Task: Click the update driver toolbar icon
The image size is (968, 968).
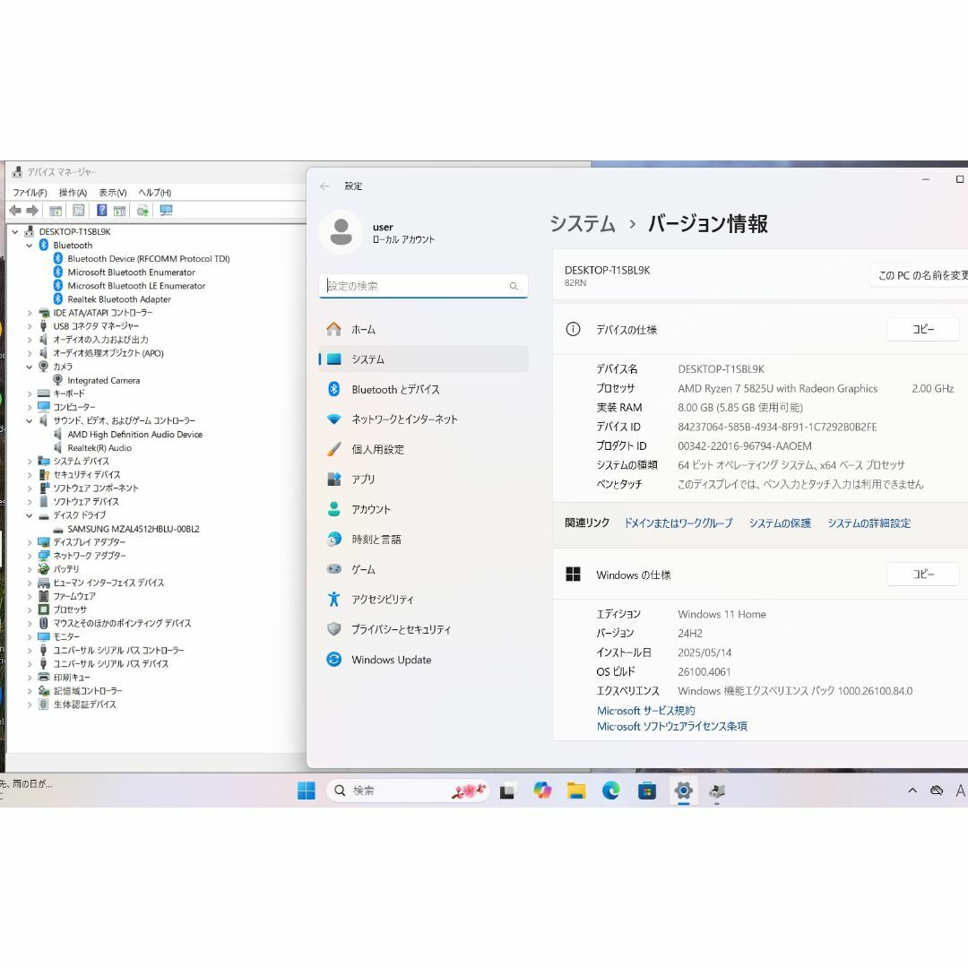Action: point(143,211)
